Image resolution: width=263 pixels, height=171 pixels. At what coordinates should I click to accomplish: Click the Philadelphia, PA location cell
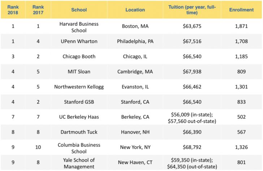click(135, 41)
